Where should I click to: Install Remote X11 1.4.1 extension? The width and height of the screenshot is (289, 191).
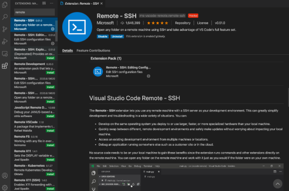coord(50,159)
